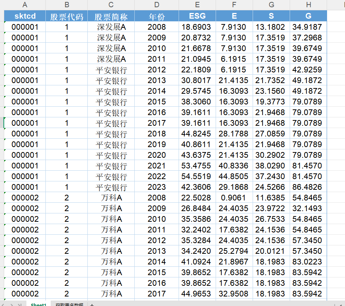This screenshot has height=306, width=345.
Task: Pick the S score cell 20.0121
Action: click(x=271, y=251)
